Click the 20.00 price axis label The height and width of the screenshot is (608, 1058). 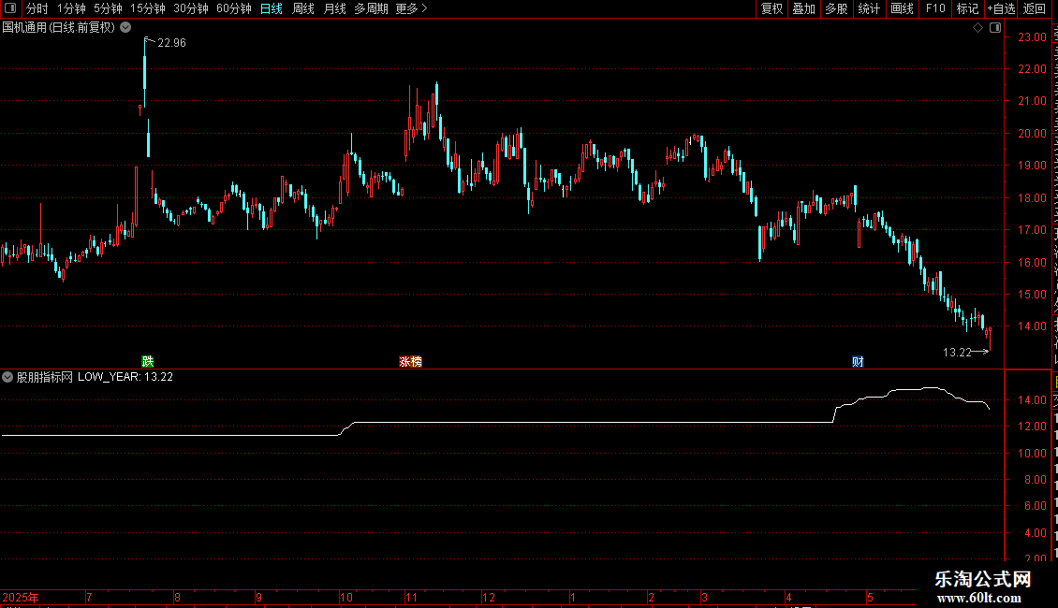[1033, 134]
